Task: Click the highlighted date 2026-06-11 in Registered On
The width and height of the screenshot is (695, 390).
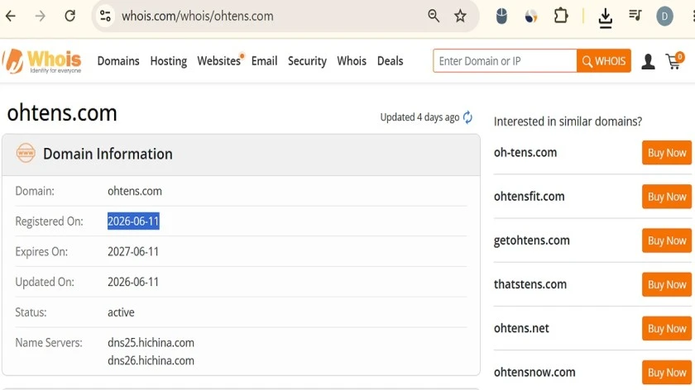Action: 133,221
